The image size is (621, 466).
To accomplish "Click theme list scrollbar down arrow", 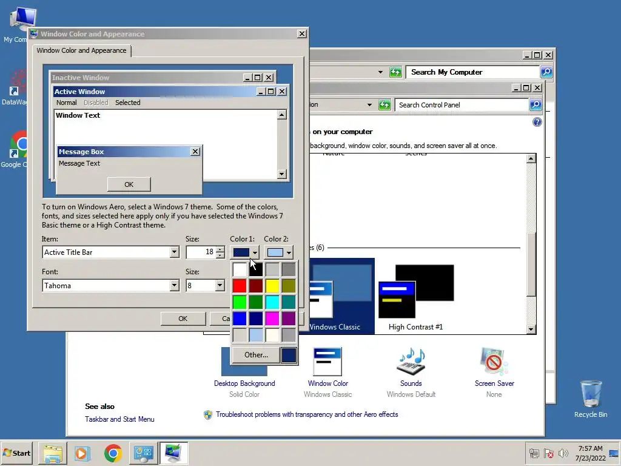I will [531, 329].
